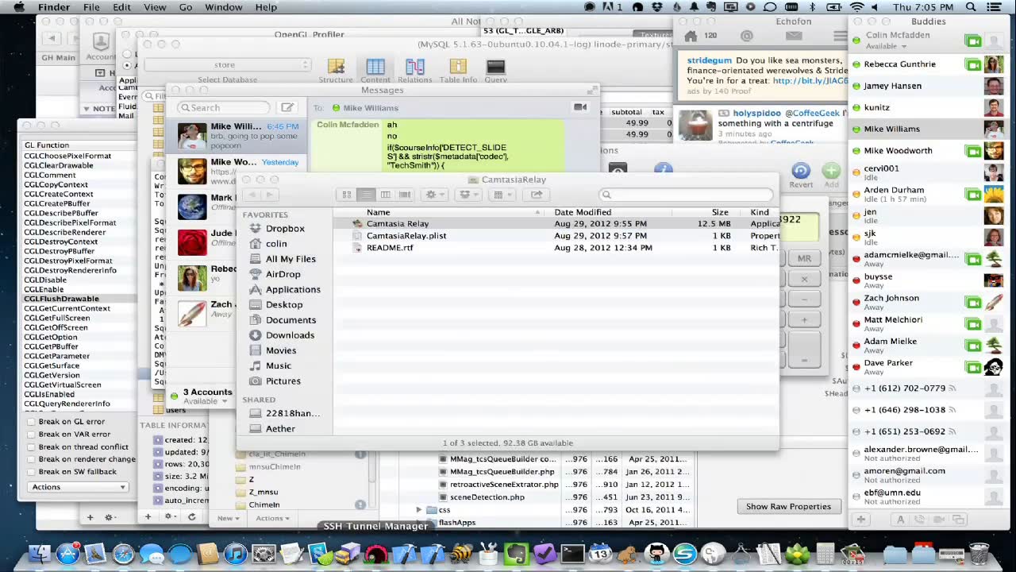Click the Messages search field
This screenshot has width=1016, height=572.
click(224, 107)
